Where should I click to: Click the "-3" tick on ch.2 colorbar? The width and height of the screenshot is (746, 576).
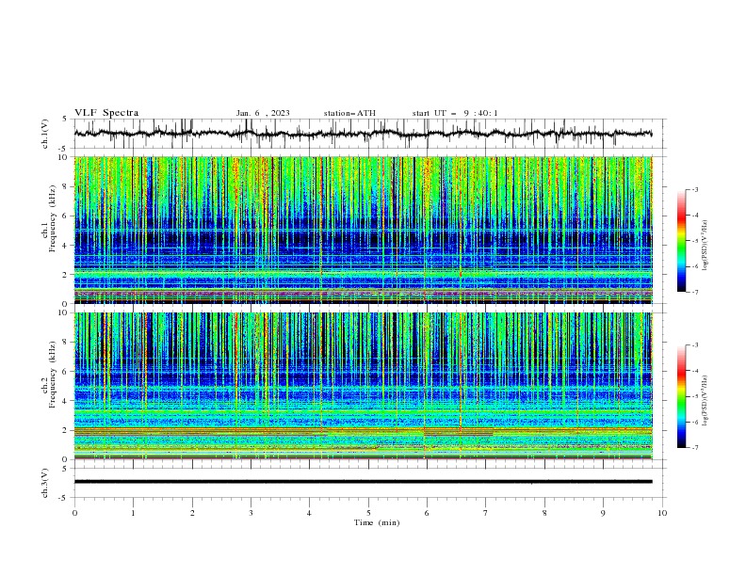pos(694,345)
